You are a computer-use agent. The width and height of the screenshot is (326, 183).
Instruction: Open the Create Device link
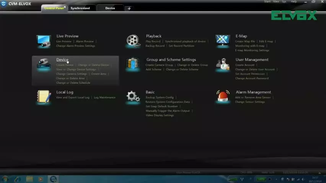(x=65, y=65)
